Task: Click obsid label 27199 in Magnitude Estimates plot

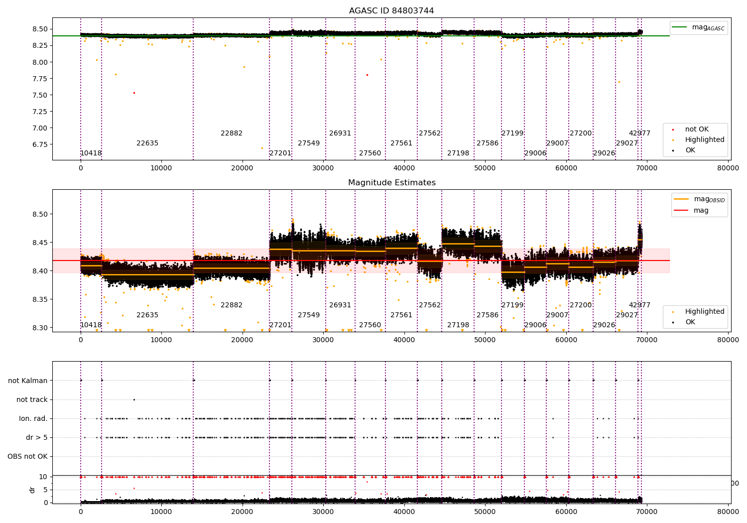Action: pyautogui.click(x=512, y=305)
